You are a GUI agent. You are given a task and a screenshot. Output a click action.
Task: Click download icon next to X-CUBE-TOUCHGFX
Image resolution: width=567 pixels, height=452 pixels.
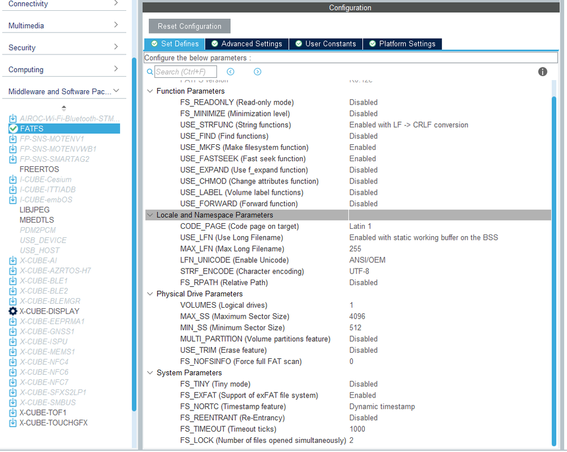tap(12, 422)
